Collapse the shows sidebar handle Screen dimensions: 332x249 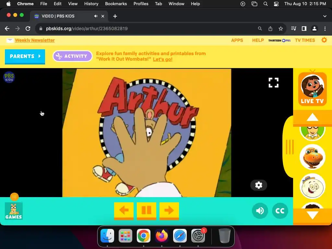(x=290, y=147)
